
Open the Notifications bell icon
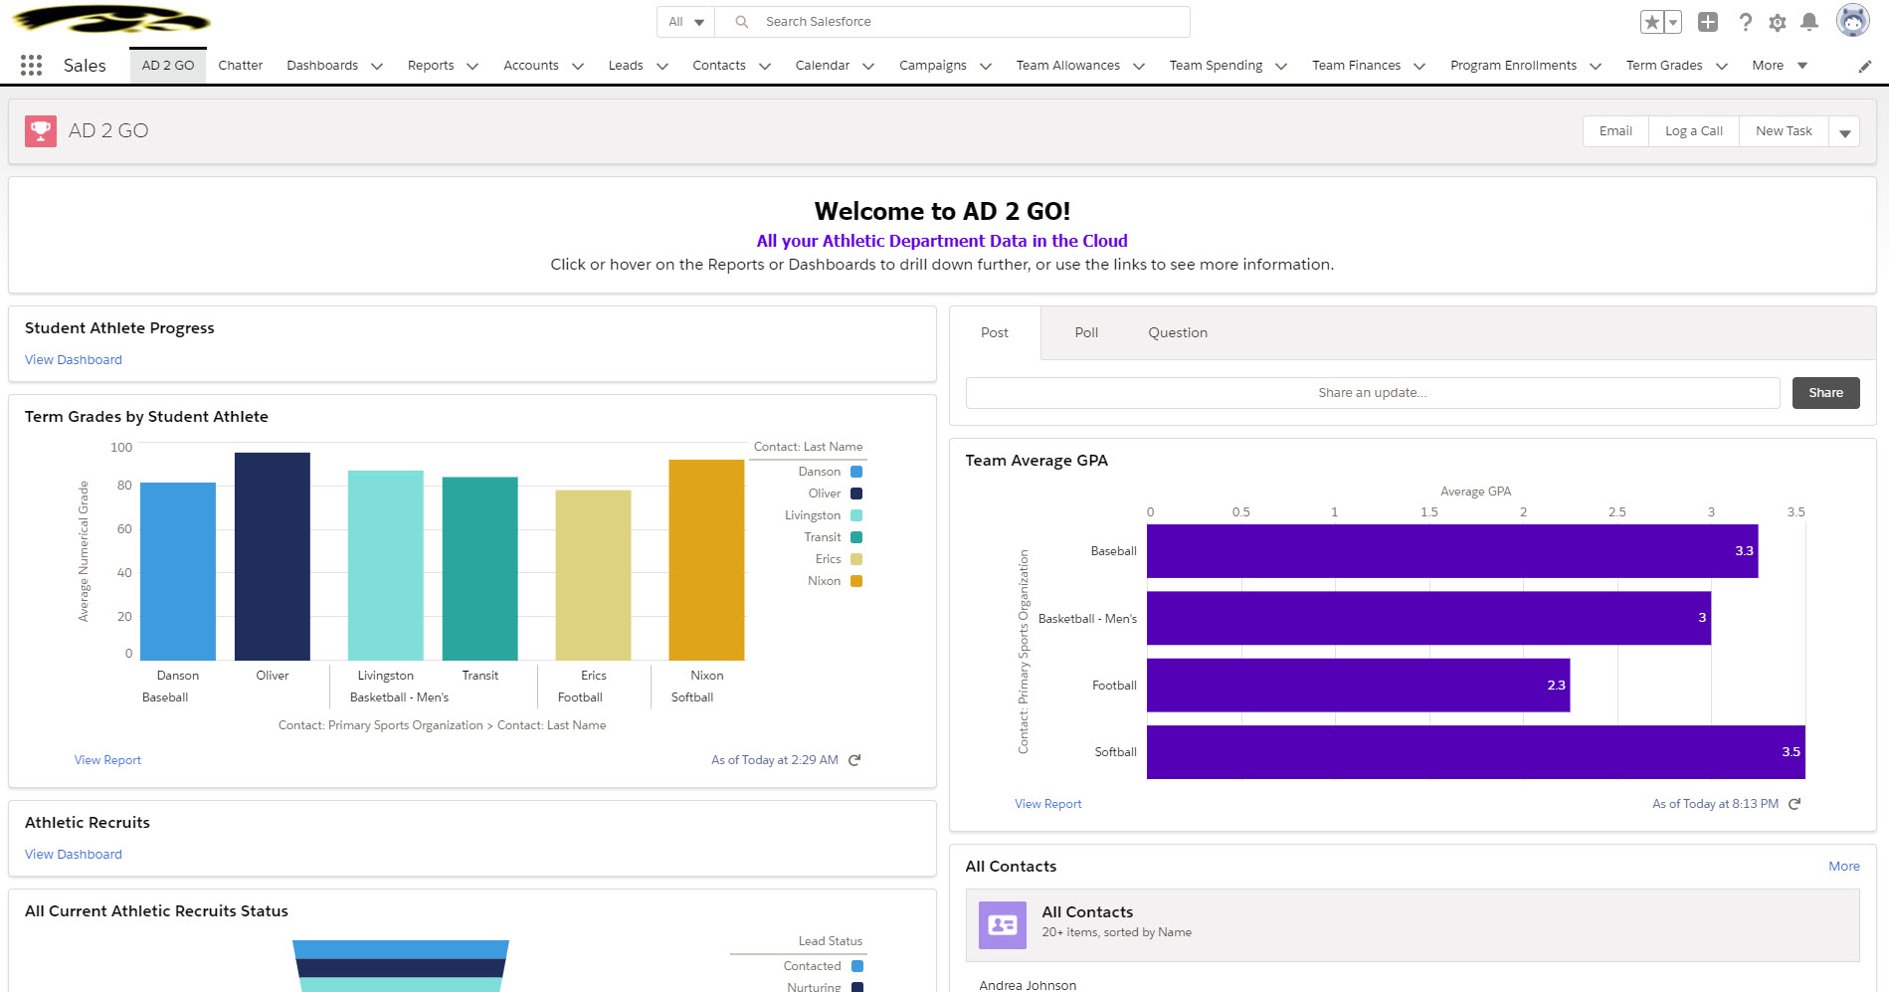1809,22
